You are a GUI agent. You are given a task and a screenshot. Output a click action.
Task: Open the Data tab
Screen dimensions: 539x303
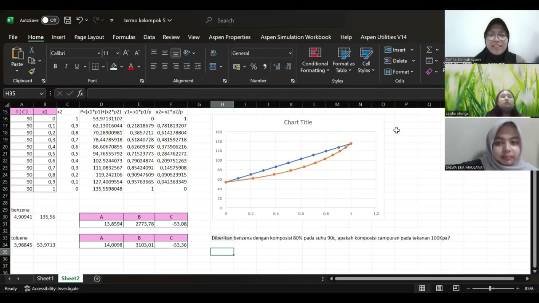(149, 37)
